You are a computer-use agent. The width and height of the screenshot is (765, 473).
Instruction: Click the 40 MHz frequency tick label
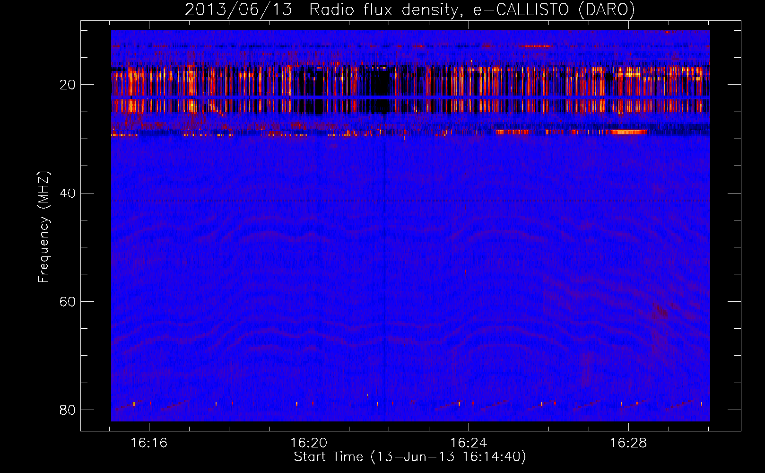point(68,193)
